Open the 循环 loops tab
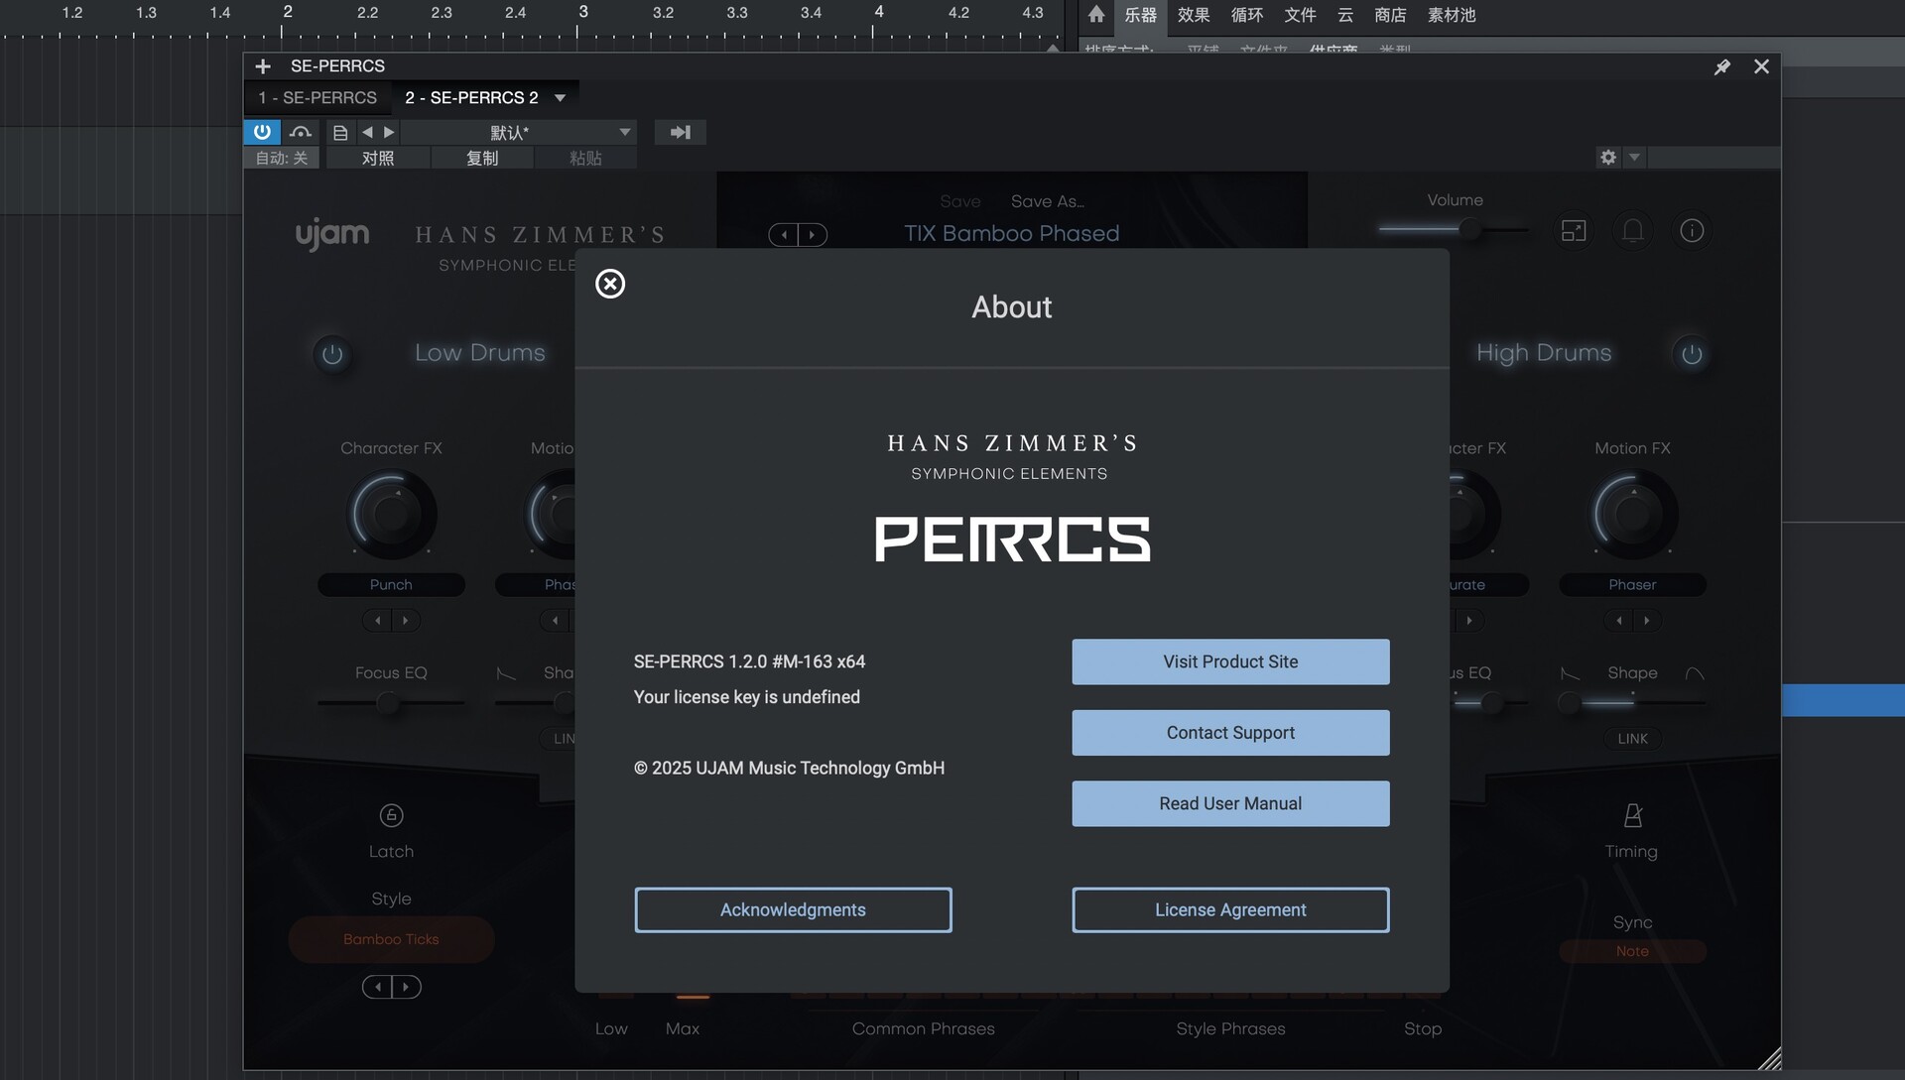This screenshot has width=1905, height=1080. click(x=1247, y=15)
